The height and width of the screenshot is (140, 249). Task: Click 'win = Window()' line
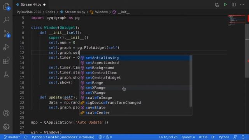click(x=46, y=132)
